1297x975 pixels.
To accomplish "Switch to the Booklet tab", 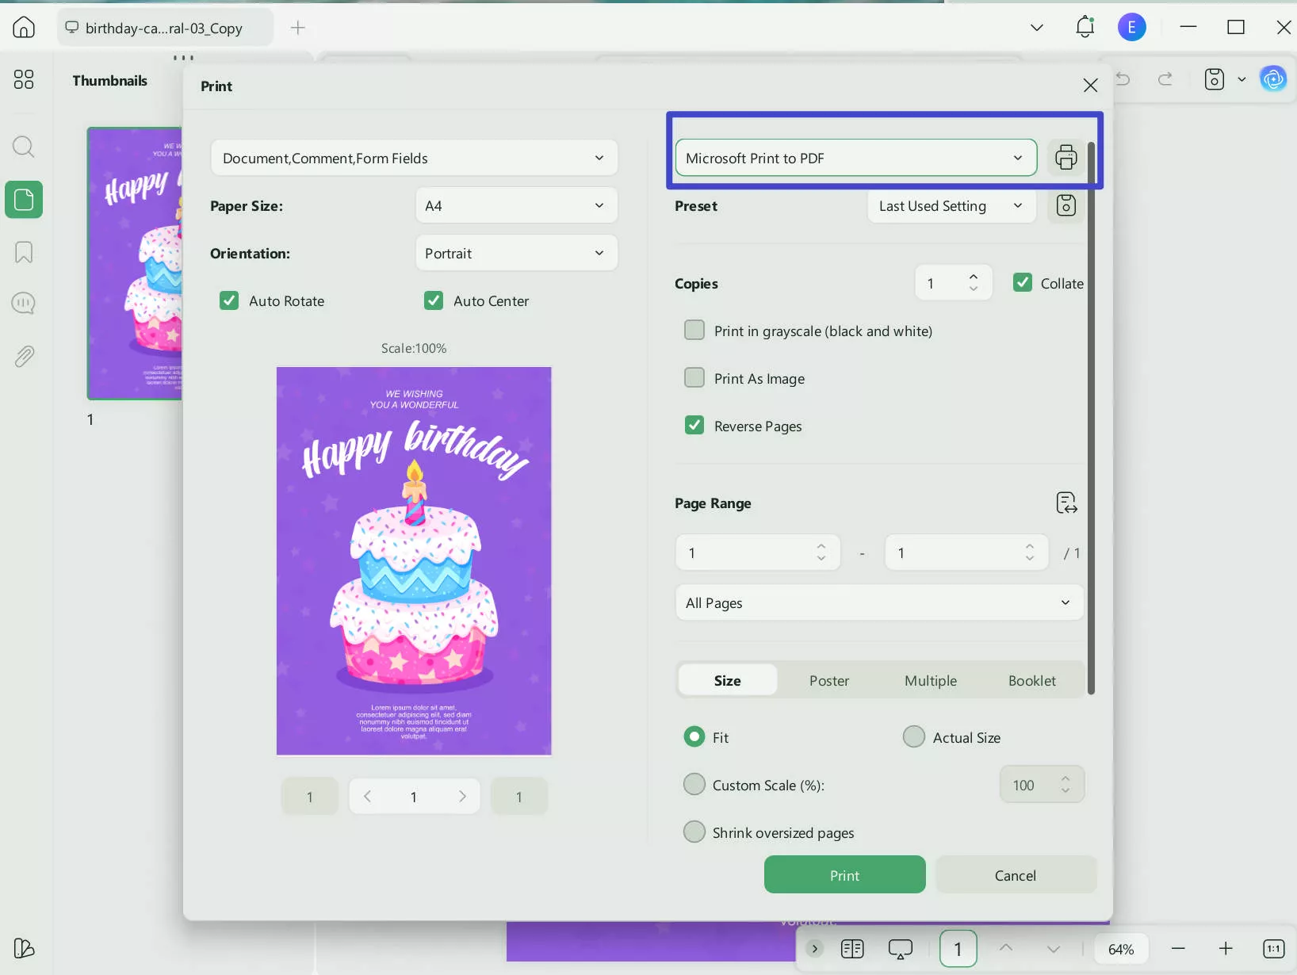I will tap(1031, 681).
